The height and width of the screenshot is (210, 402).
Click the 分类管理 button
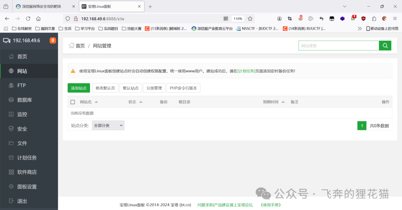pos(154,88)
